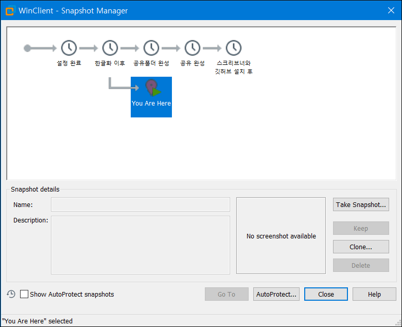Click the VMware logo in title bar
The height and width of the screenshot is (327, 402).
point(10,10)
